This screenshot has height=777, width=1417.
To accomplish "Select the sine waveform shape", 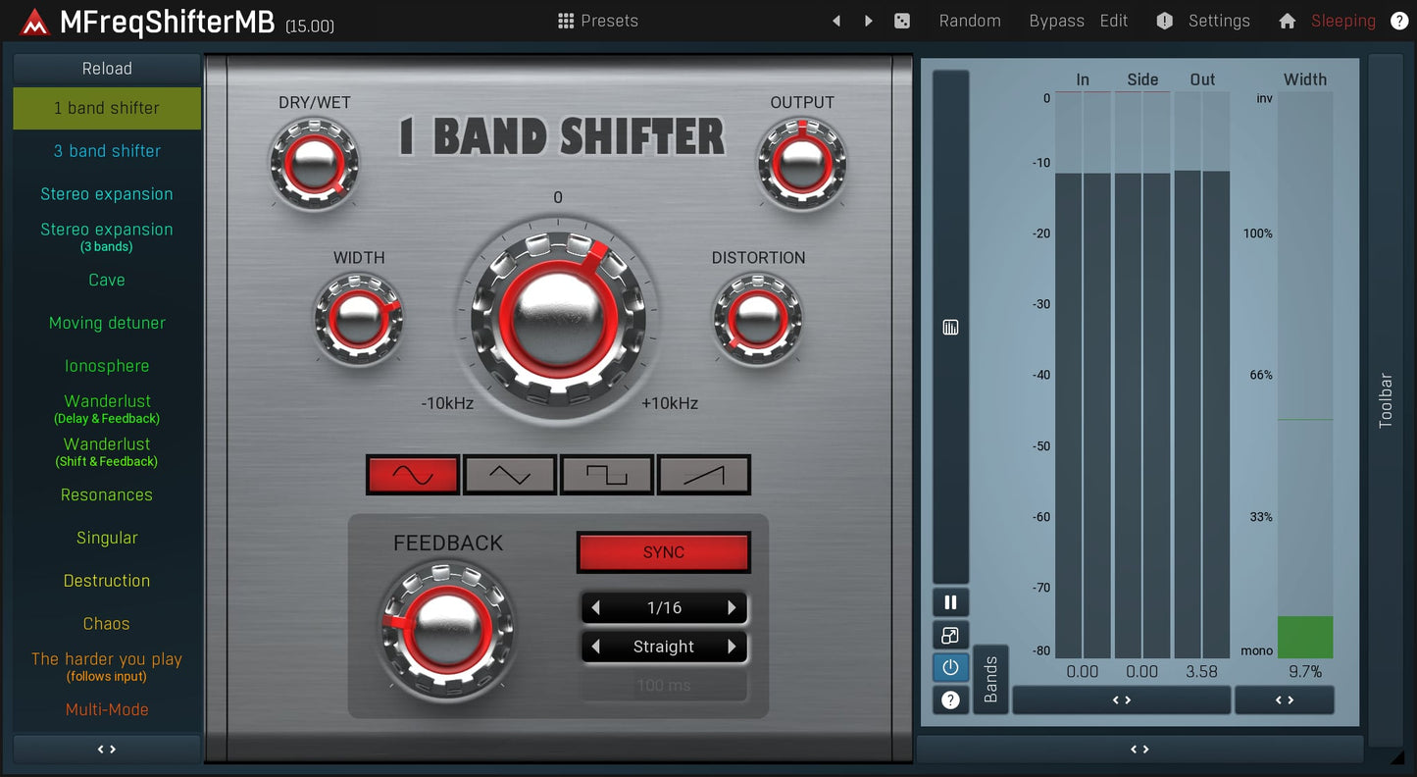I will (x=412, y=474).
